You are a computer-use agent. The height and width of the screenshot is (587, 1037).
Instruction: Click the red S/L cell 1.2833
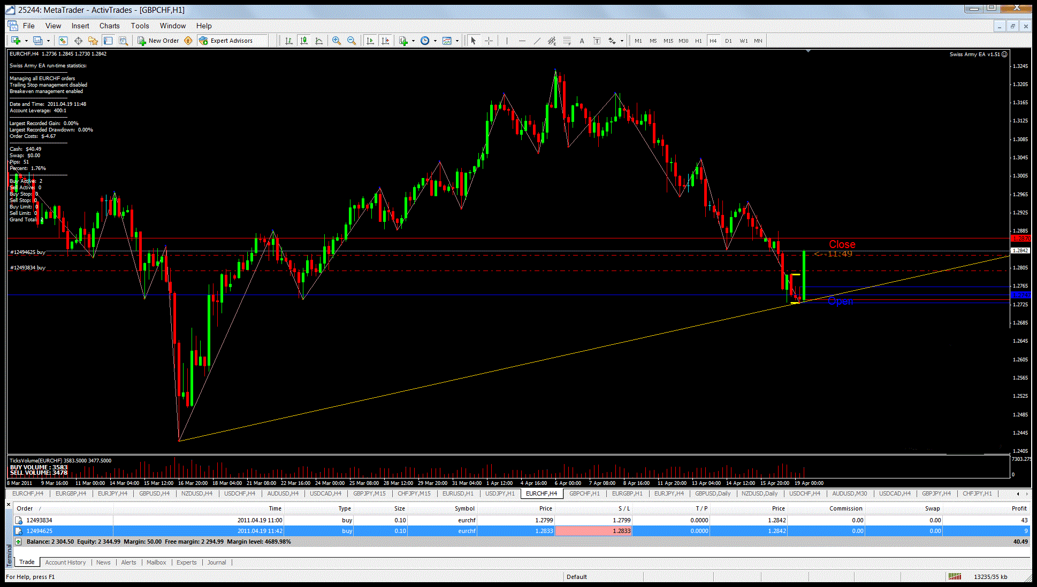pyautogui.click(x=593, y=531)
